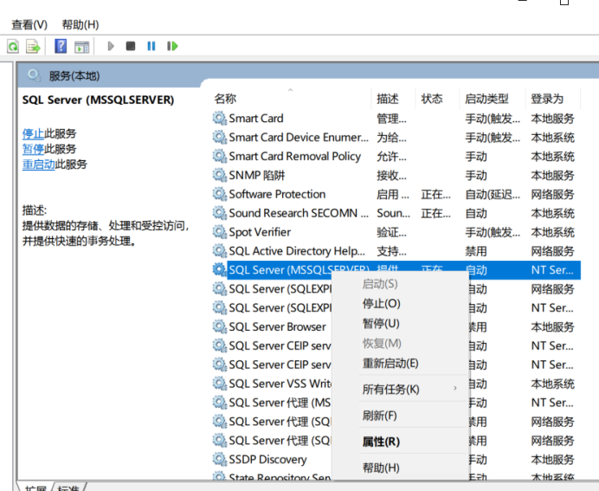This screenshot has width=599, height=491.
Task: Click gear icon of Smart Card service
Action: pyautogui.click(x=220, y=118)
